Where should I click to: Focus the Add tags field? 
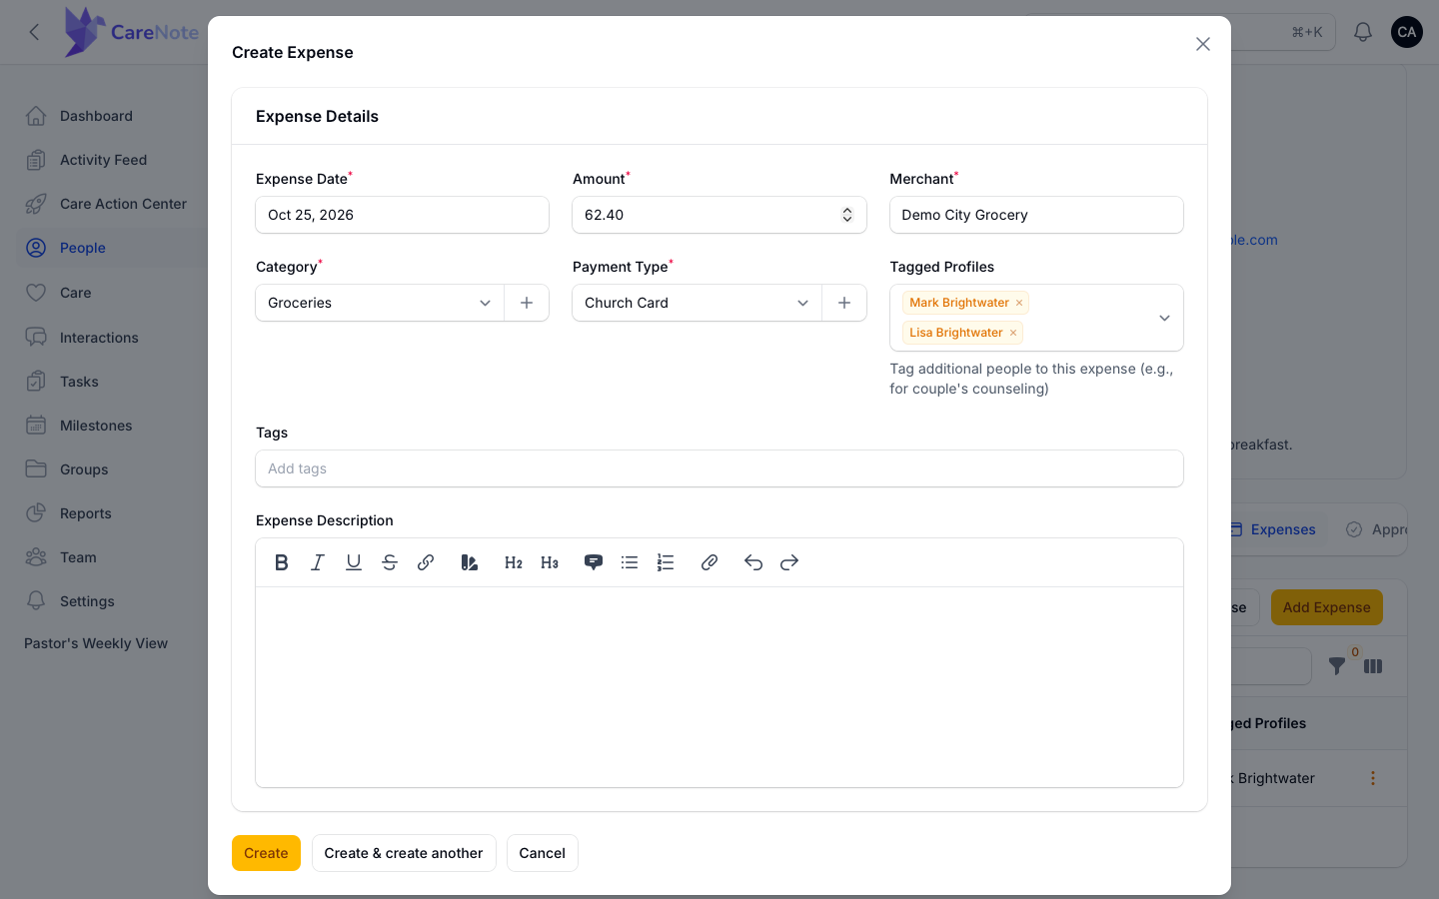tap(719, 468)
